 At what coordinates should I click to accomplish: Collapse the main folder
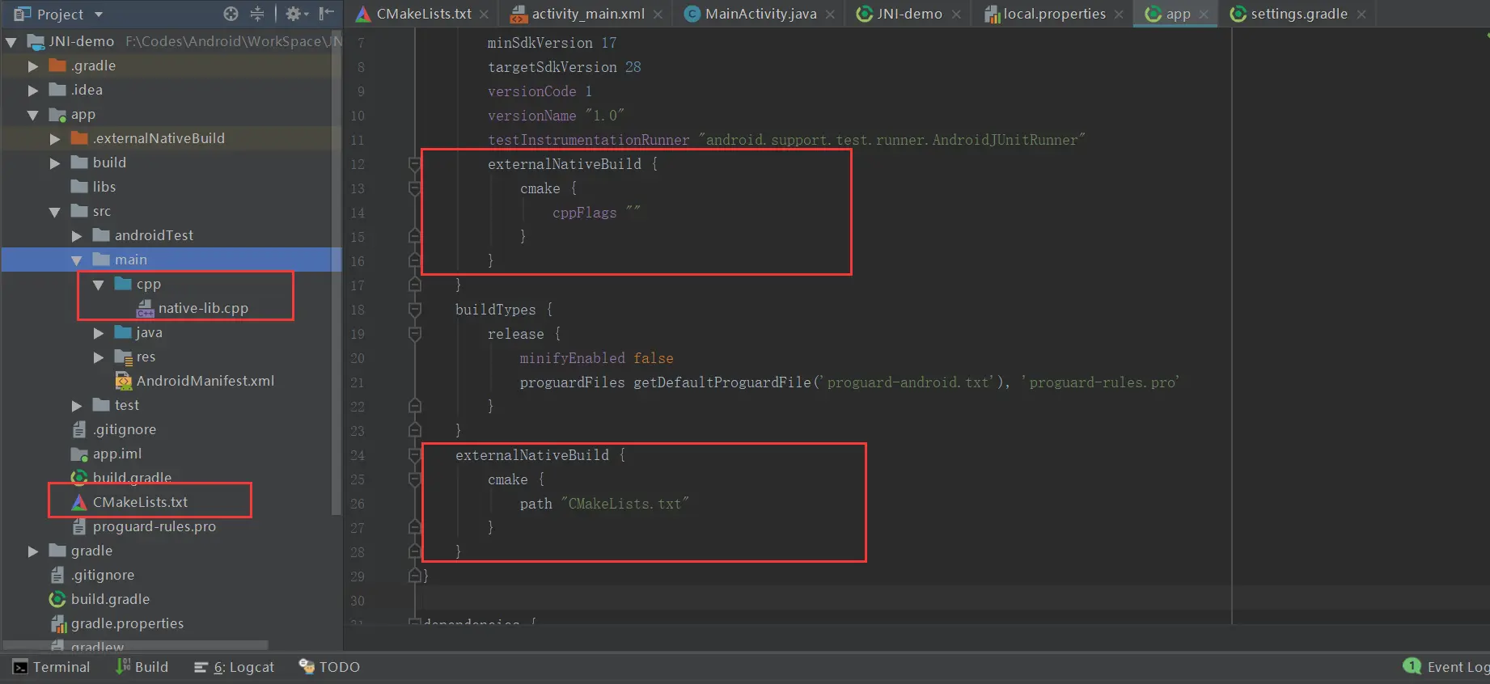[77, 260]
